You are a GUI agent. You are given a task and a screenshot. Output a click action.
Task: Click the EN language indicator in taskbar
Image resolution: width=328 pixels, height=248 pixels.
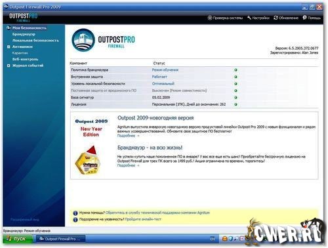pos(213,239)
